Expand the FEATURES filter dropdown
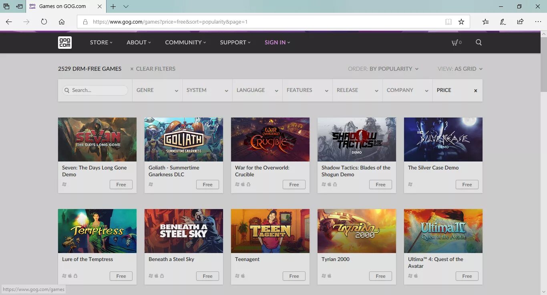The height and width of the screenshot is (295, 547). coord(308,90)
